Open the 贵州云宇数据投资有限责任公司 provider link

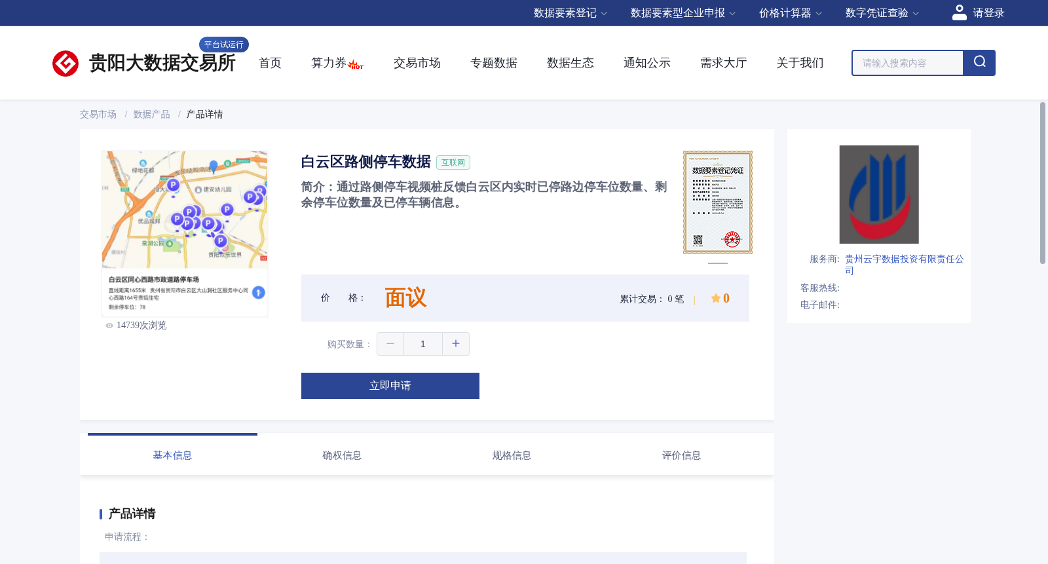904,265
